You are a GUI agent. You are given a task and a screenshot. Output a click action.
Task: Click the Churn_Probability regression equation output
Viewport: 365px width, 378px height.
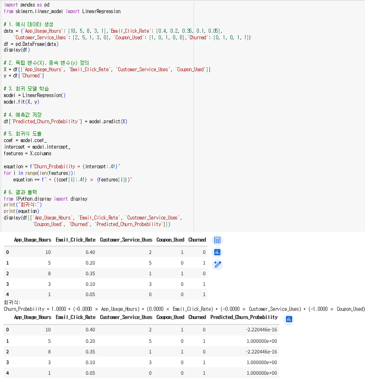click(x=184, y=309)
